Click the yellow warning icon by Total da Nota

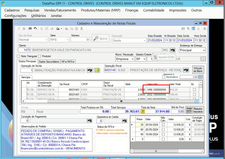point(143,112)
